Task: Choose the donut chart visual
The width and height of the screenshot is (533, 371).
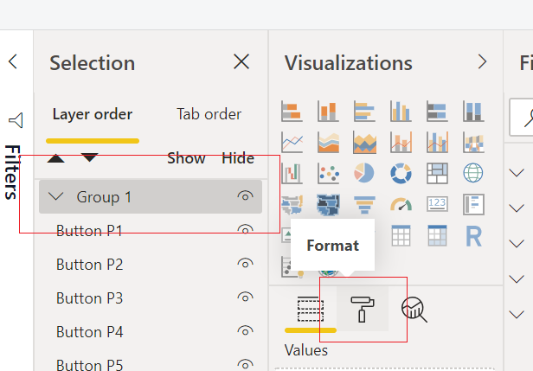Action: point(401,173)
